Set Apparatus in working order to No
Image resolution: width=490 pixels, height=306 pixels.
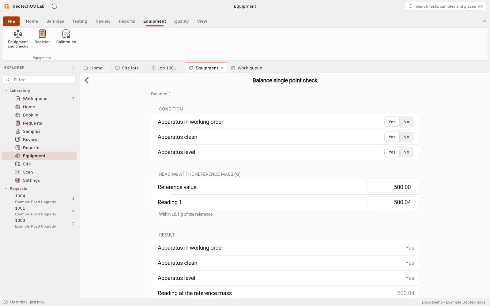point(406,122)
